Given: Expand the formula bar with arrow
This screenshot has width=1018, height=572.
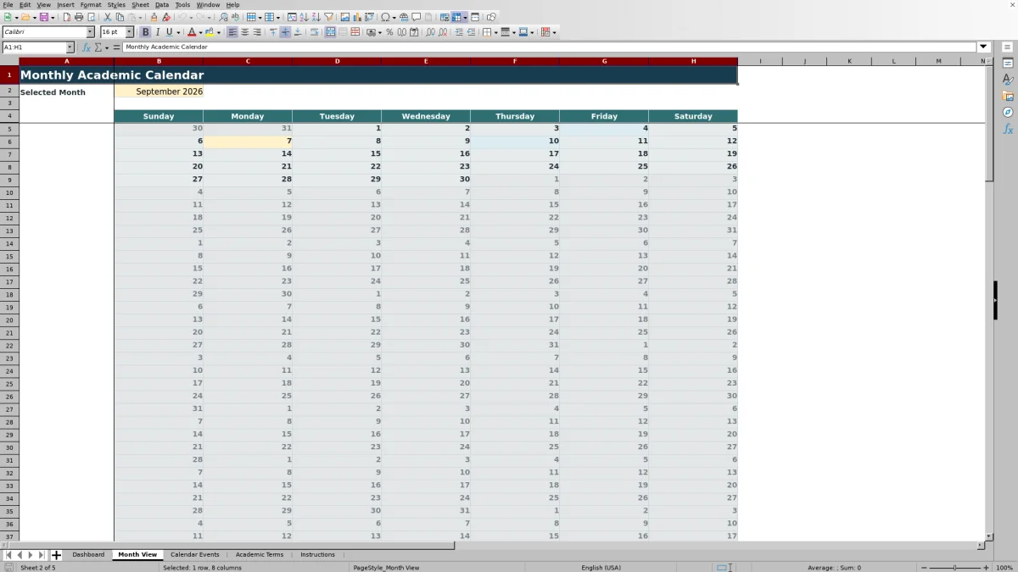Looking at the screenshot, I should 984,47.
